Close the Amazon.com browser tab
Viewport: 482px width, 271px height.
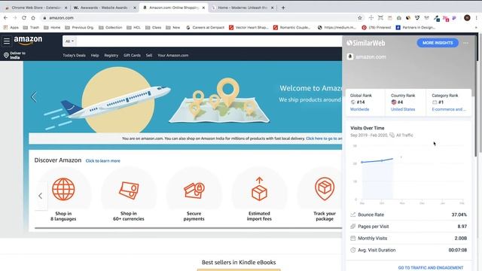point(203,8)
